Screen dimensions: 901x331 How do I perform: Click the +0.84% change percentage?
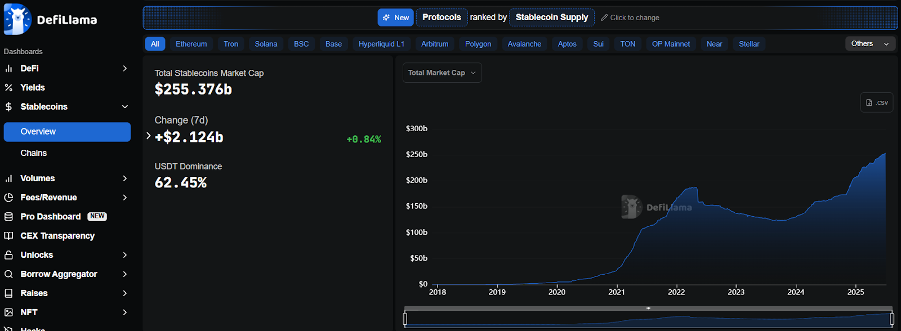coord(364,139)
